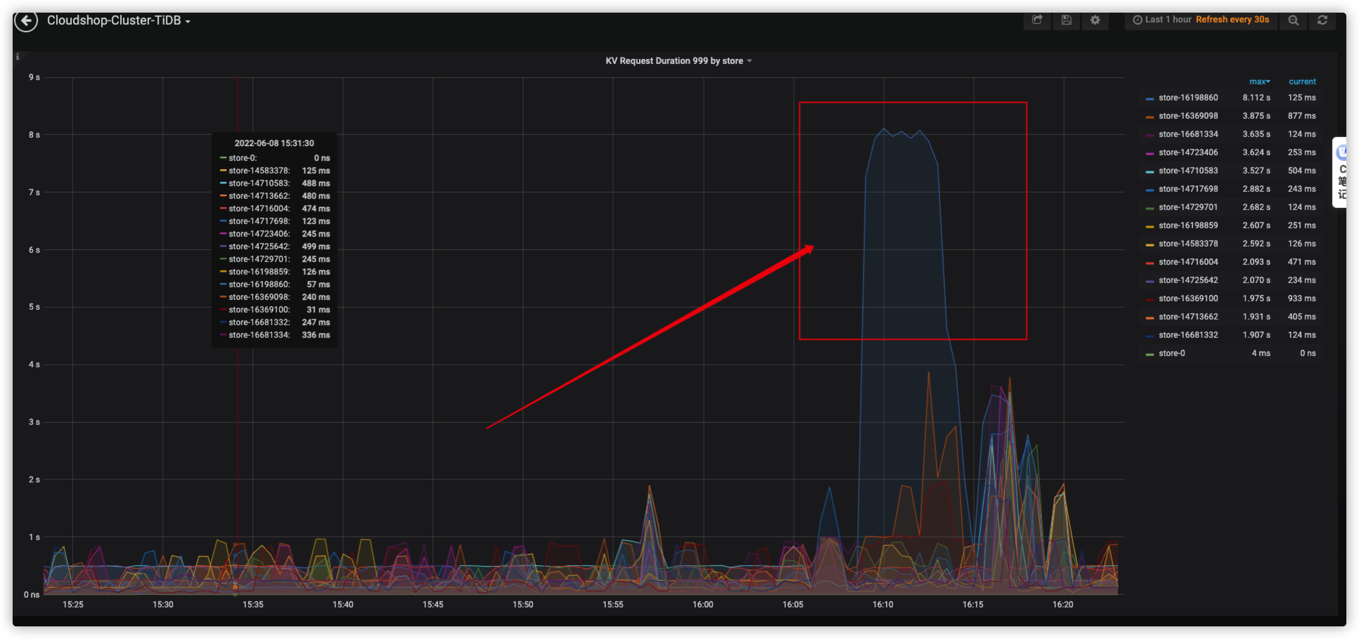Click the 877 ms current value

[1301, 116]
